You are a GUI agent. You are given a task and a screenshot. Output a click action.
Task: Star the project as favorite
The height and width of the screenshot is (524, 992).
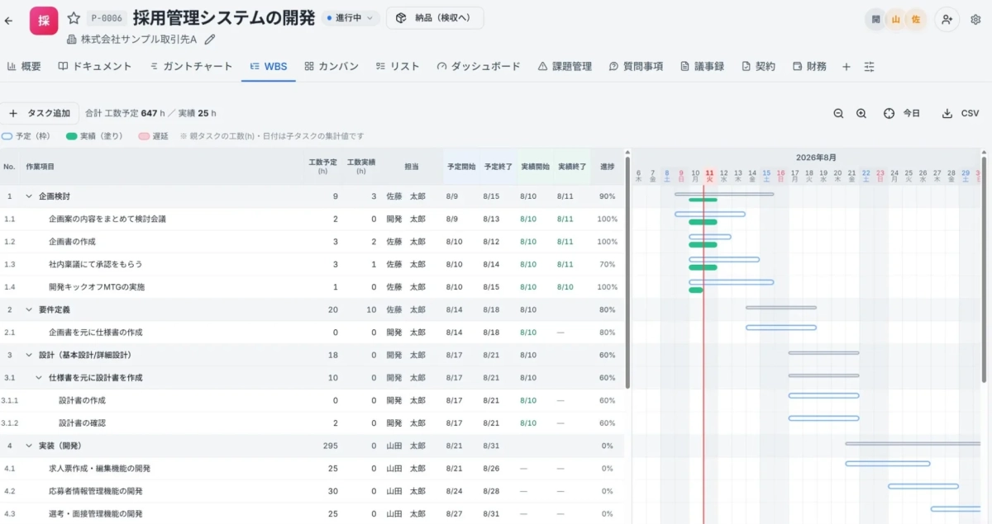(x=74, y=18)
